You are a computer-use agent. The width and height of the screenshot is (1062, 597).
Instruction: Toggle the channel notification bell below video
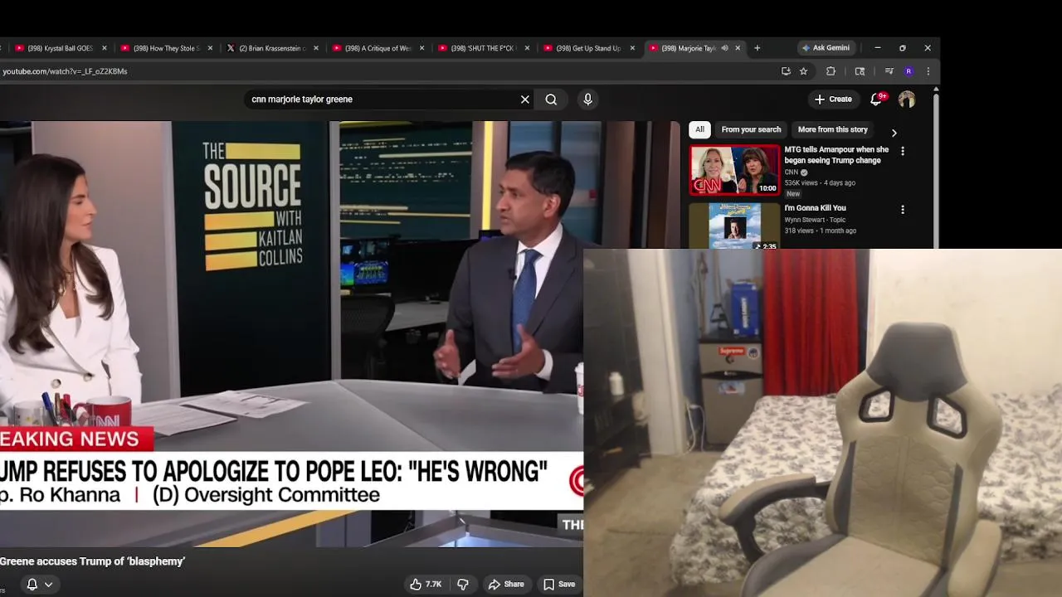pos(32,585)
